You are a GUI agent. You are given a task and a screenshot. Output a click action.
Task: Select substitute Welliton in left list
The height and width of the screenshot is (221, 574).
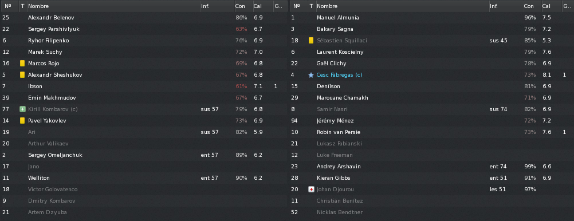[x=144, y=178]
